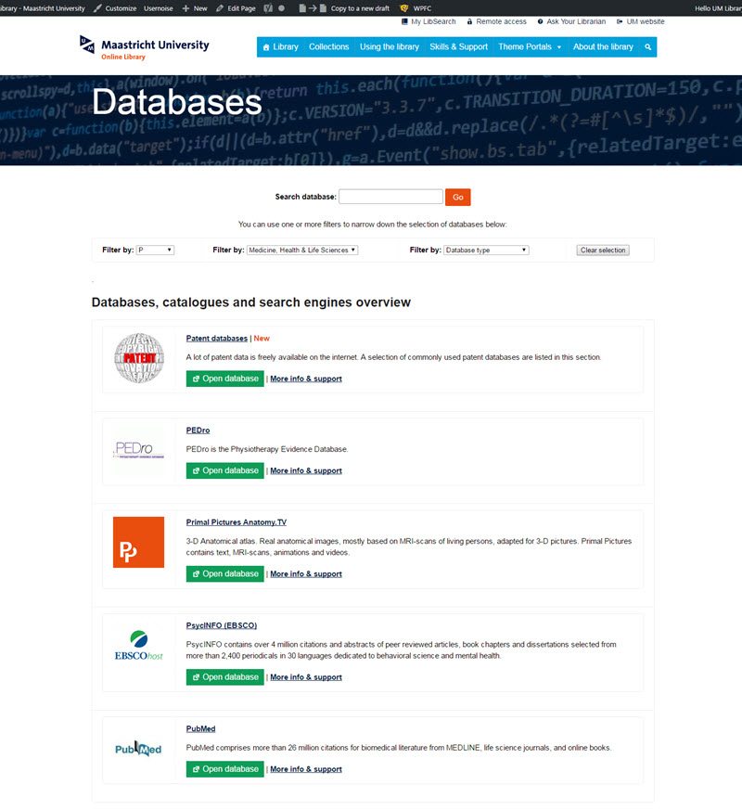Open the PubMed title link
Image resolution: width=742 pixels, height=810 pixels.
click(201, 729)
